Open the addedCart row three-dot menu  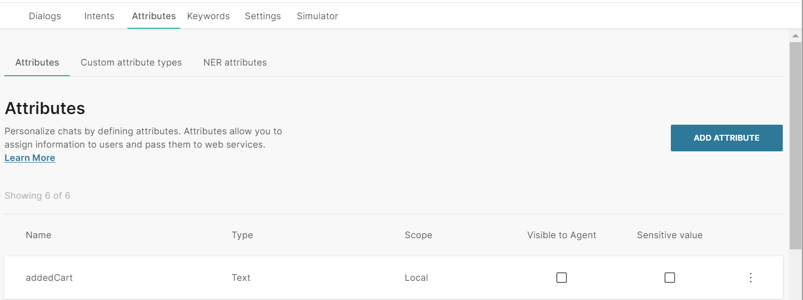[750, 278]
